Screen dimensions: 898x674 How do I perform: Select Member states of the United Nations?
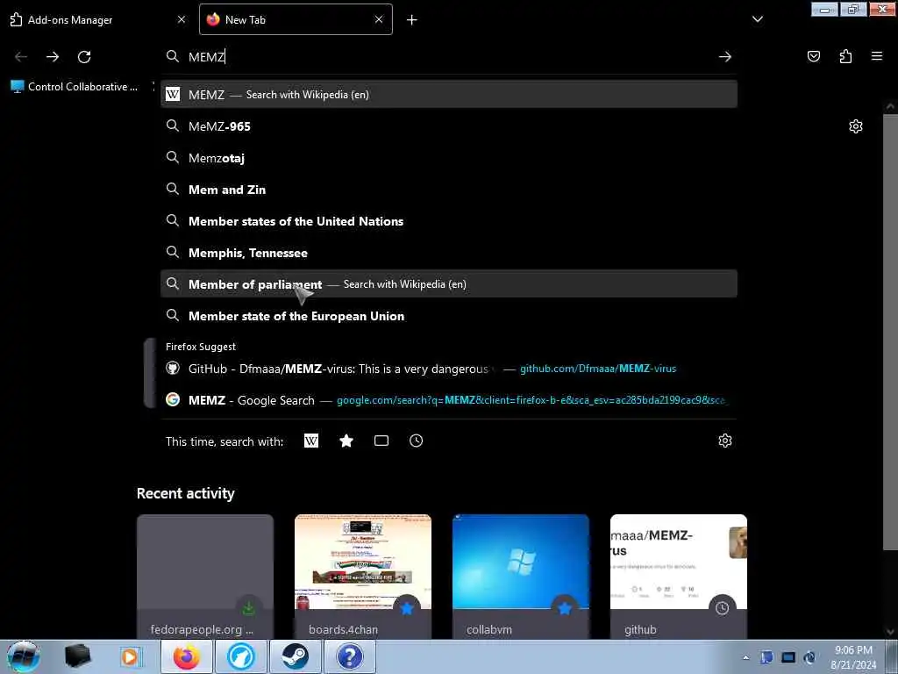(449, 220)
